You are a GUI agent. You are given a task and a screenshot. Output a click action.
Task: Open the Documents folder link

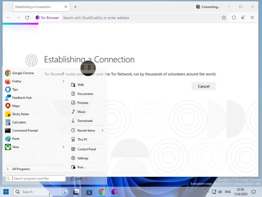pos(85,94)
